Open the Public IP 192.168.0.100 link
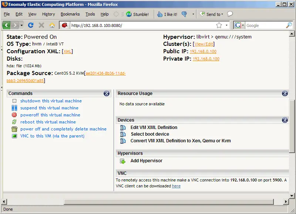 coord(203,51)
